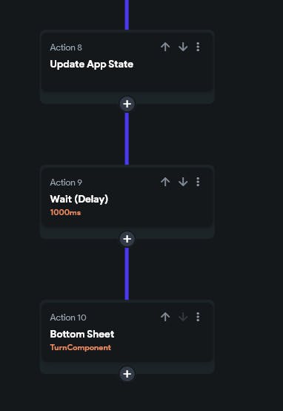Click the TurnComponent label
The width and height of the screenshot is (283, 411).
point(80,347)
